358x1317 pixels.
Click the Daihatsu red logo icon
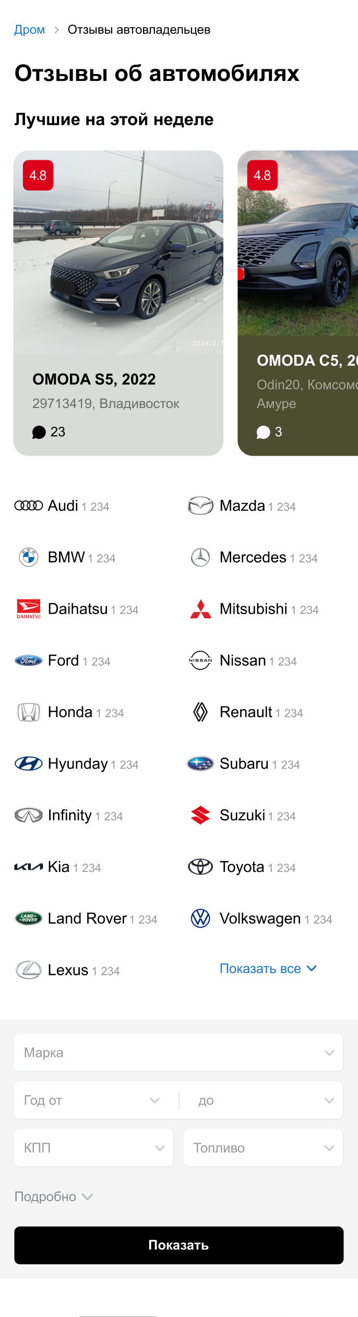click(x=29, y=609)
